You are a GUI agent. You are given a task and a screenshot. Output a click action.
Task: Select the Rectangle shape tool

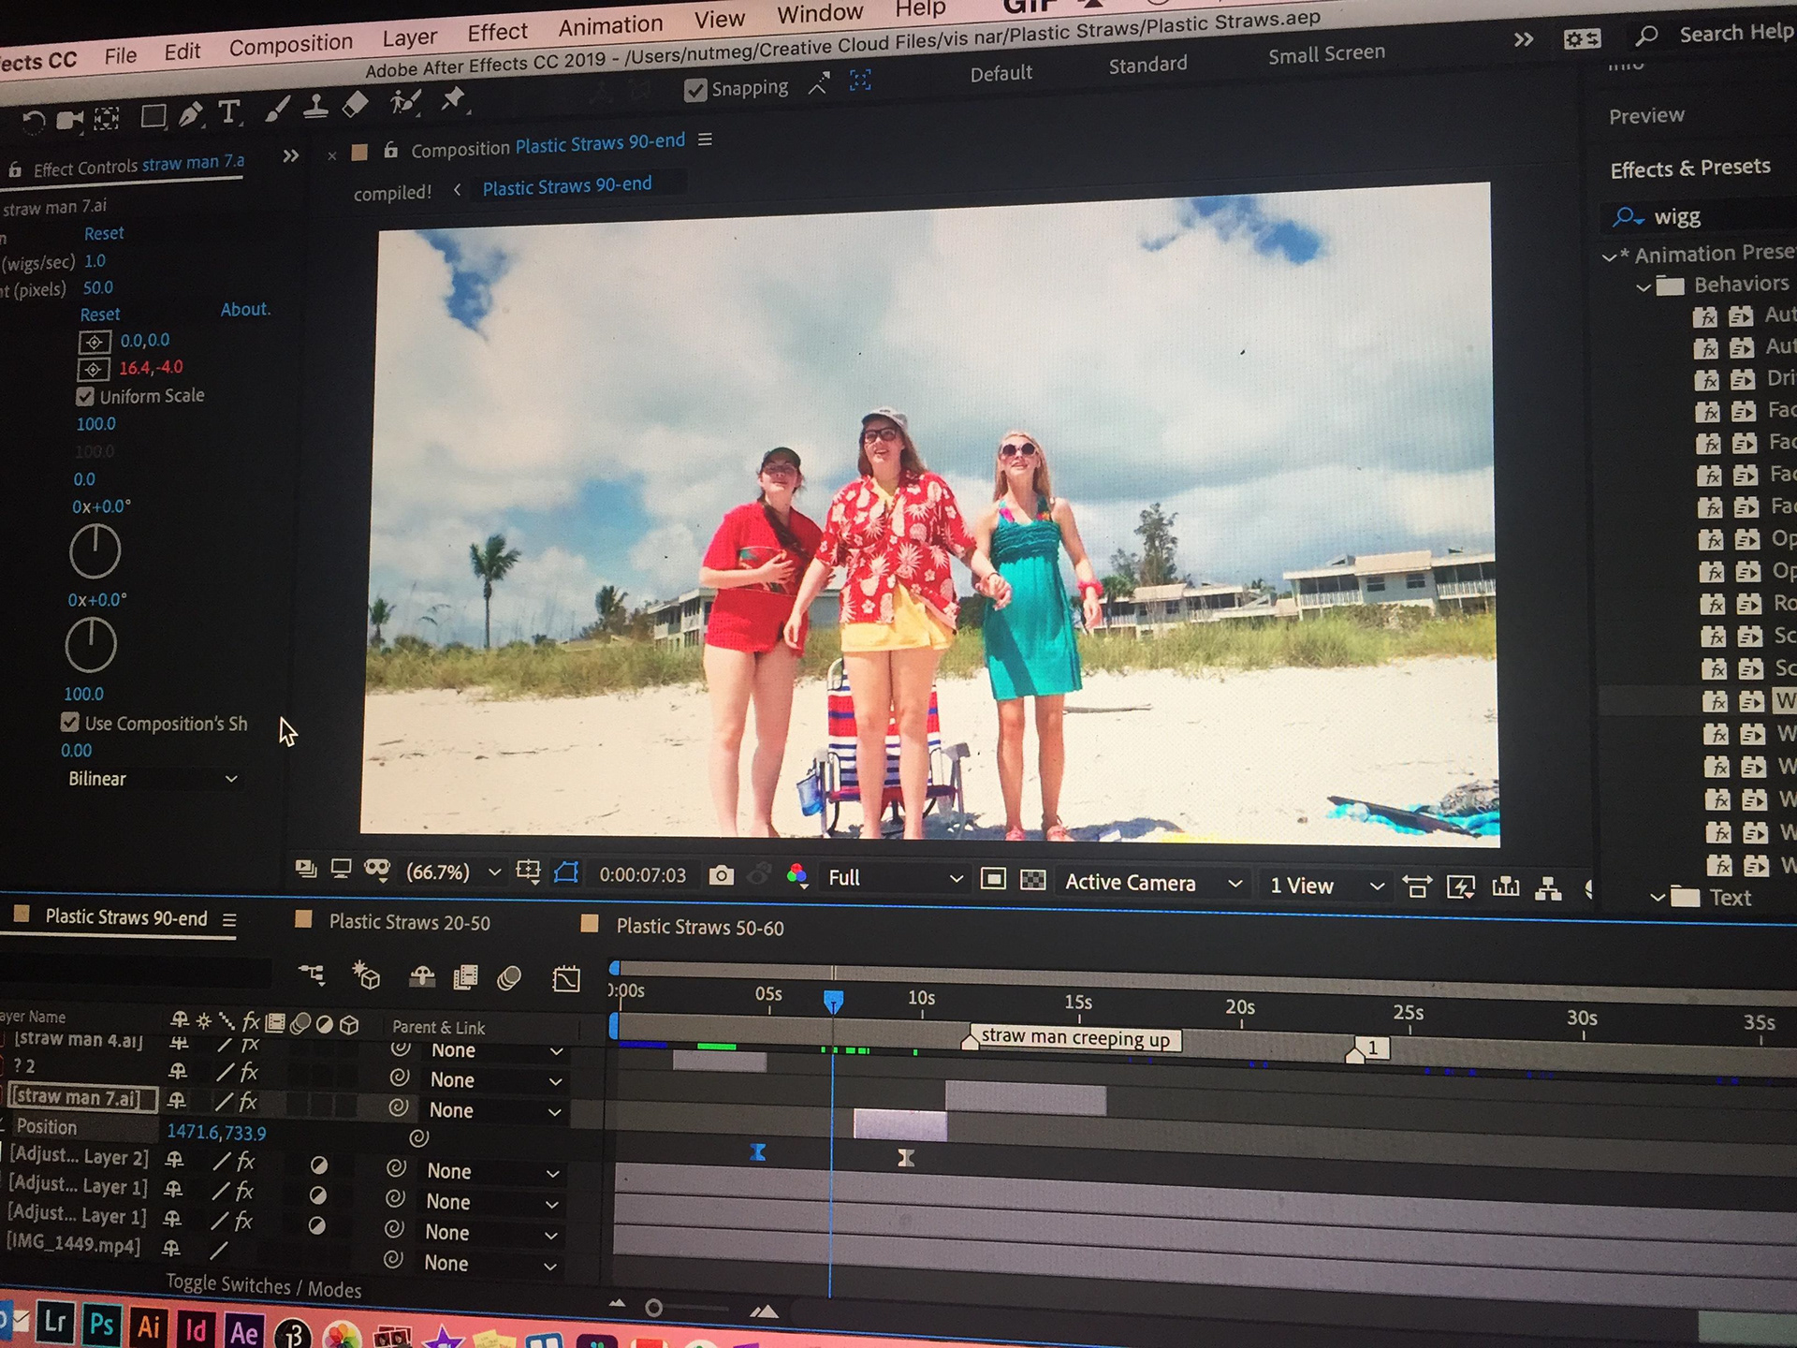[153, 116]
